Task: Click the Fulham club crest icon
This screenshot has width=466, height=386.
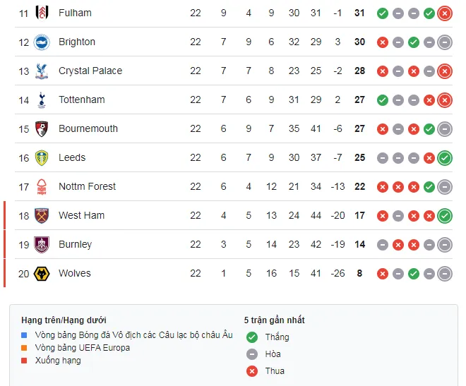Action: pos(42,13)
